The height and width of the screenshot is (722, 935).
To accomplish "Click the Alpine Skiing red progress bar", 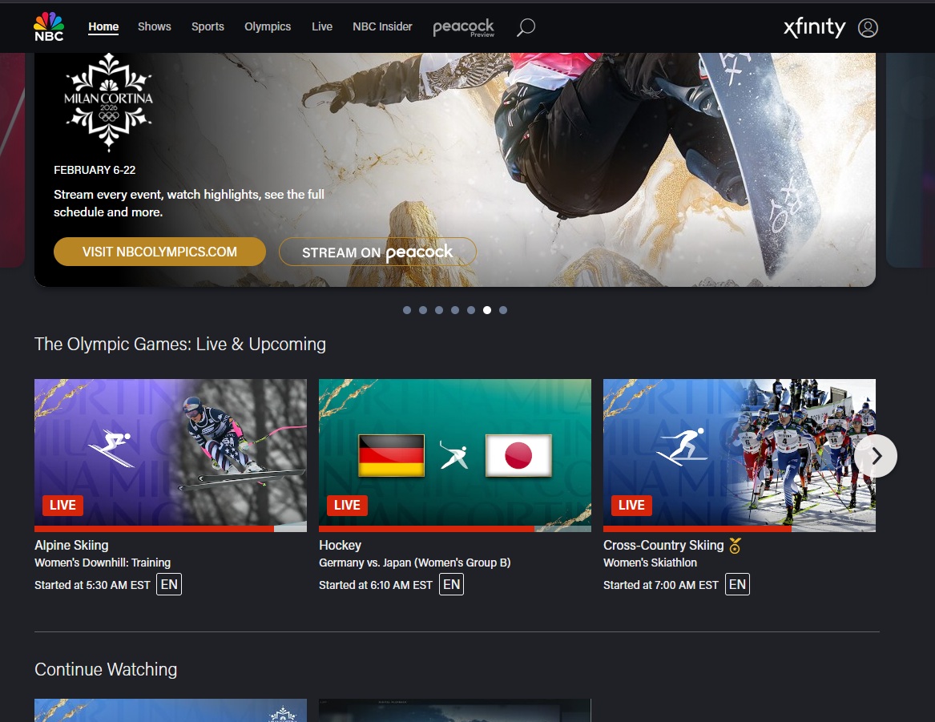I will [x=154, y=529].
